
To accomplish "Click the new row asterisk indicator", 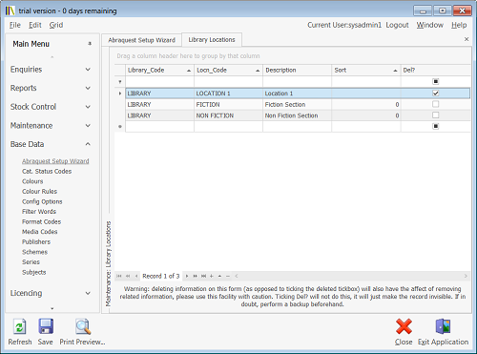I will coord(120,126).
